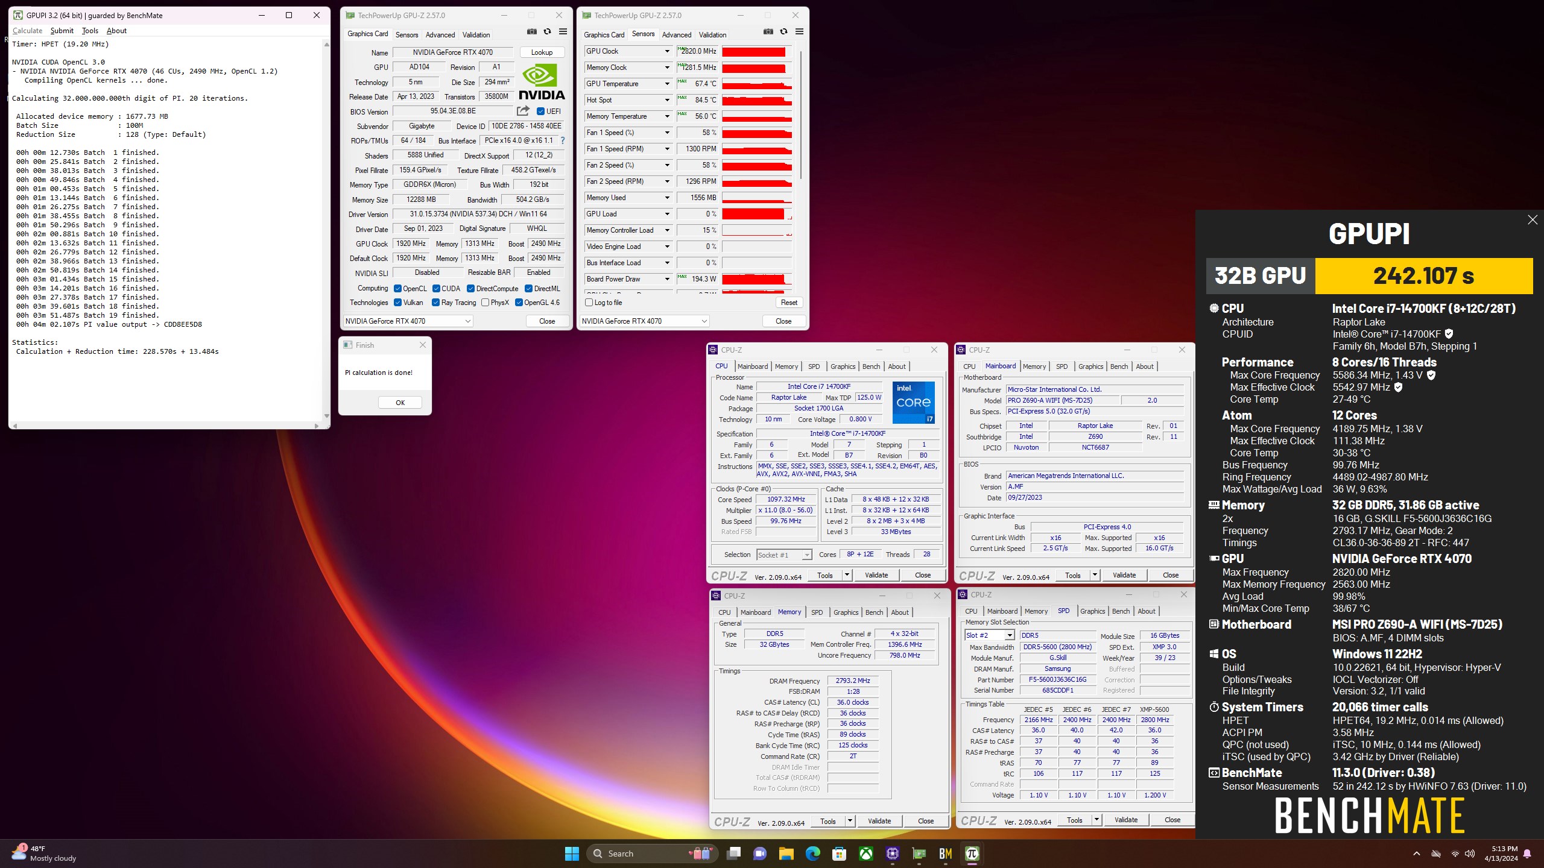The height and width of the screenshot is (868, 1544).
Task: Toggle the Ray Tracing checkbox
Action: click(435, 303)
